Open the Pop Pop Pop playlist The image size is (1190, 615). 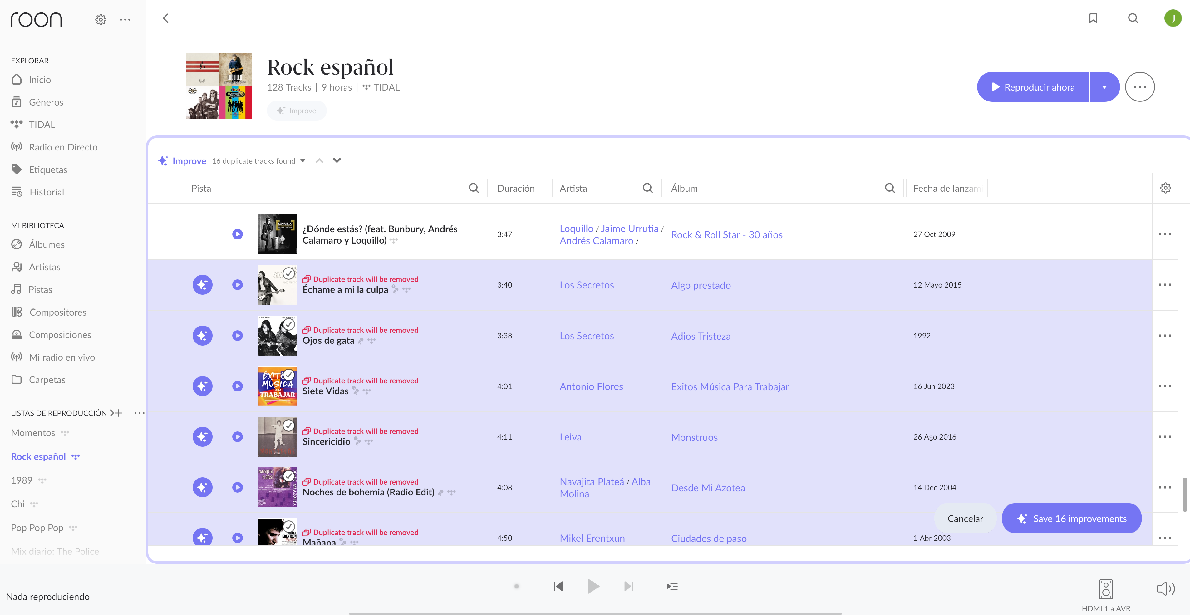coord(37,528)
